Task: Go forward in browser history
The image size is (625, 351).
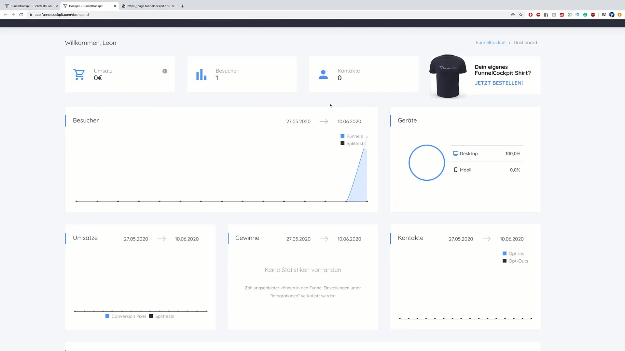Action: point(13,15)
